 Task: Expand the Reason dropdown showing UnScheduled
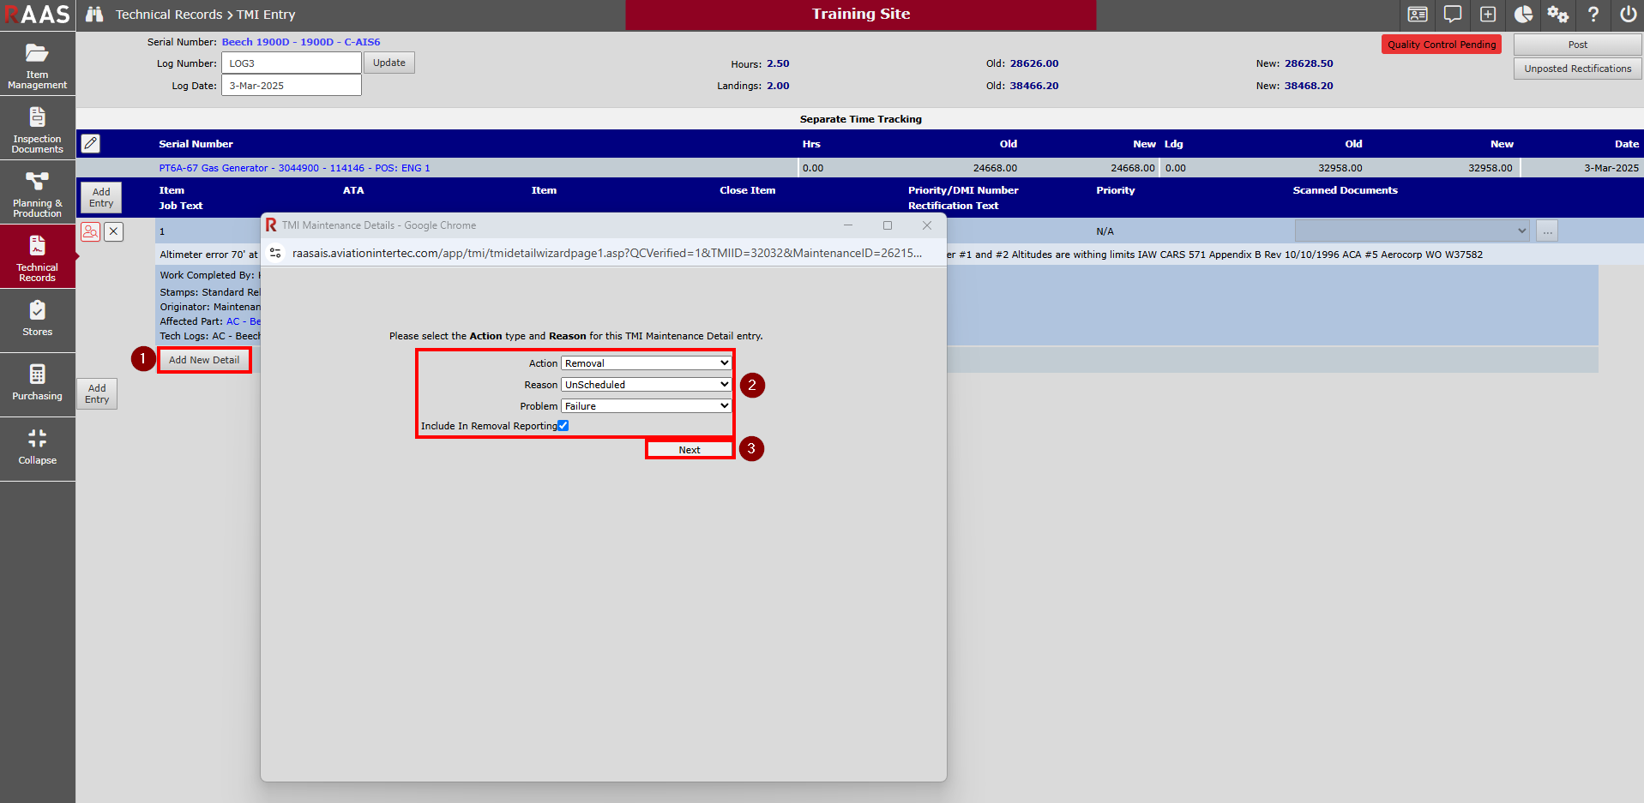[646, 385]
